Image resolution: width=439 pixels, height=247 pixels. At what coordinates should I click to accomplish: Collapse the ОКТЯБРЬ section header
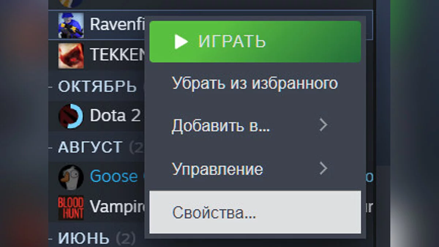click(x=97, y=86)
